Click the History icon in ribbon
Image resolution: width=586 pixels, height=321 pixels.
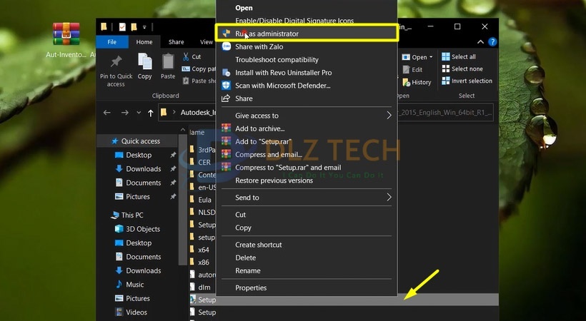coord(406,82)
